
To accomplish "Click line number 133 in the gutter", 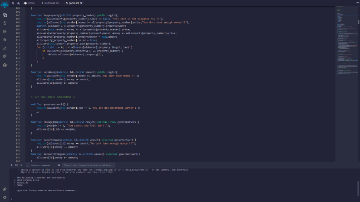I will [x=18, y=122].
